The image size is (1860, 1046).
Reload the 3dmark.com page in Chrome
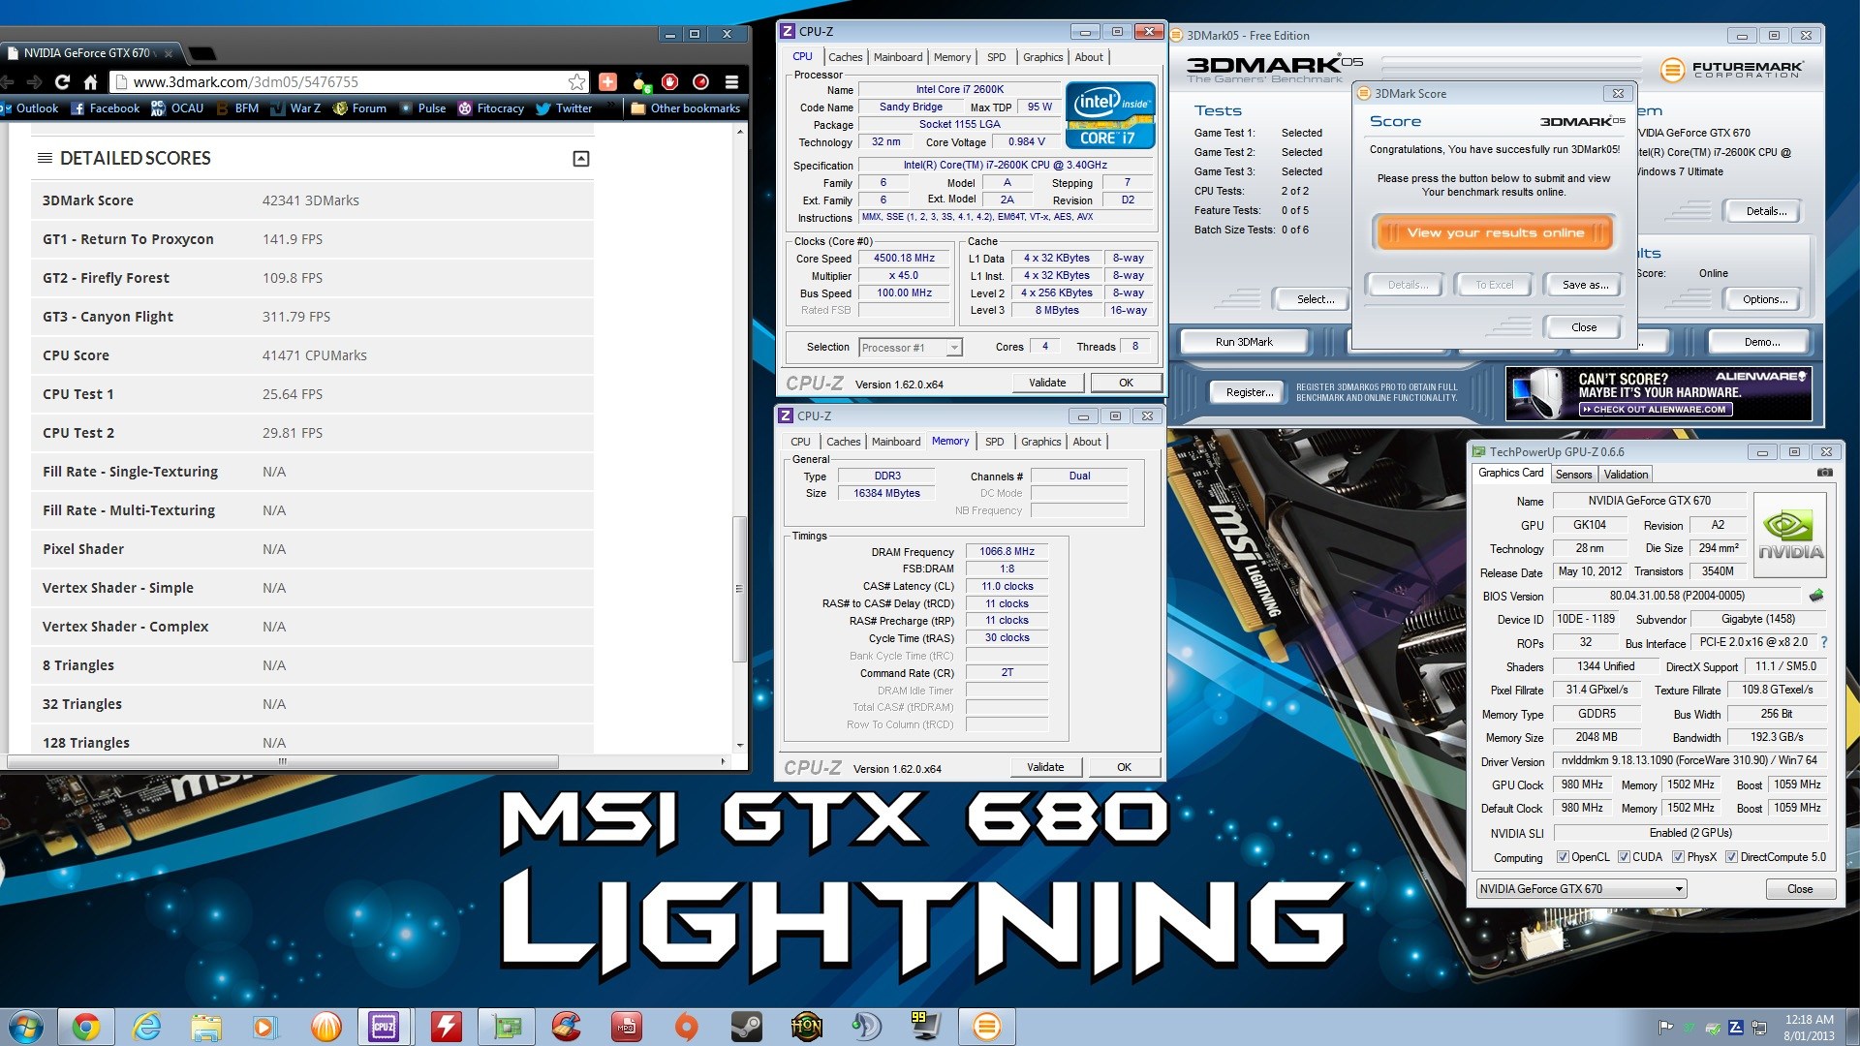pos(62,82)
